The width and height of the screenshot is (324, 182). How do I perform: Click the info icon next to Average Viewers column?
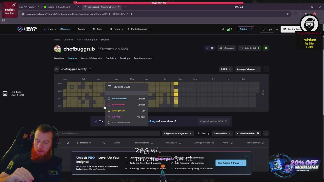[x=212, y=143]
